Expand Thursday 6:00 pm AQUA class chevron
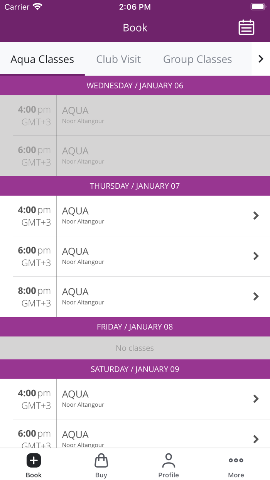Screen dimensions: 270x480 [256, 256]
